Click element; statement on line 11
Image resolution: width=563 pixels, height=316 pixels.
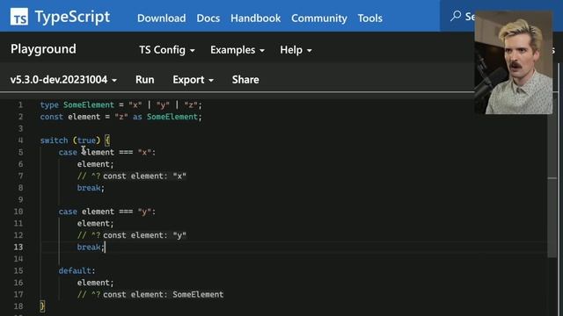(x=95, y=224)
